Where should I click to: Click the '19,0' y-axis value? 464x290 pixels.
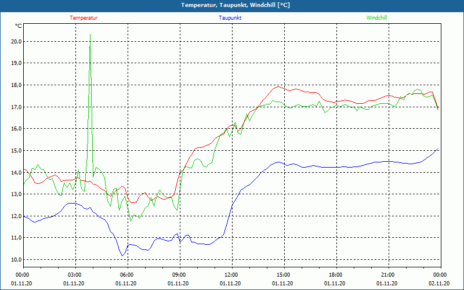[16, 63]
